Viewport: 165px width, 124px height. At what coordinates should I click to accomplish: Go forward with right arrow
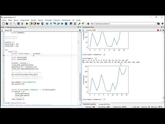click(x=92, y=24)
